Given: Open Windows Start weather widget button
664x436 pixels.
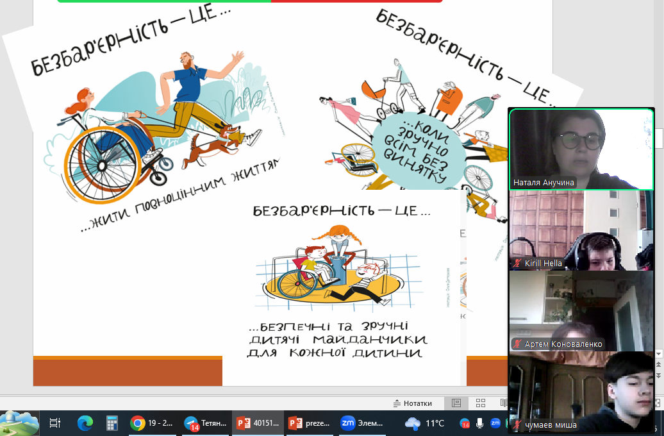Looking at the screenshot, I should (19, 423).
